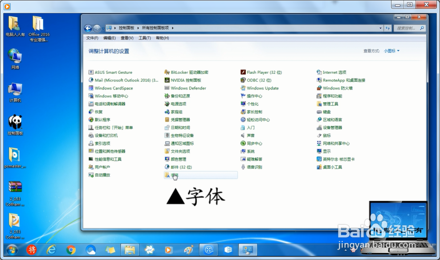Open 电源选项 item
This screenshot has width=440, height=260.
pyautogui.click(x=175, y=104)
